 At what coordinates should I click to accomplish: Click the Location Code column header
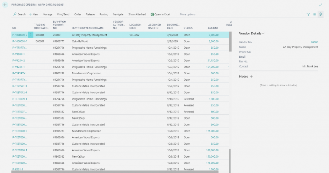click(x=135, y=26)
